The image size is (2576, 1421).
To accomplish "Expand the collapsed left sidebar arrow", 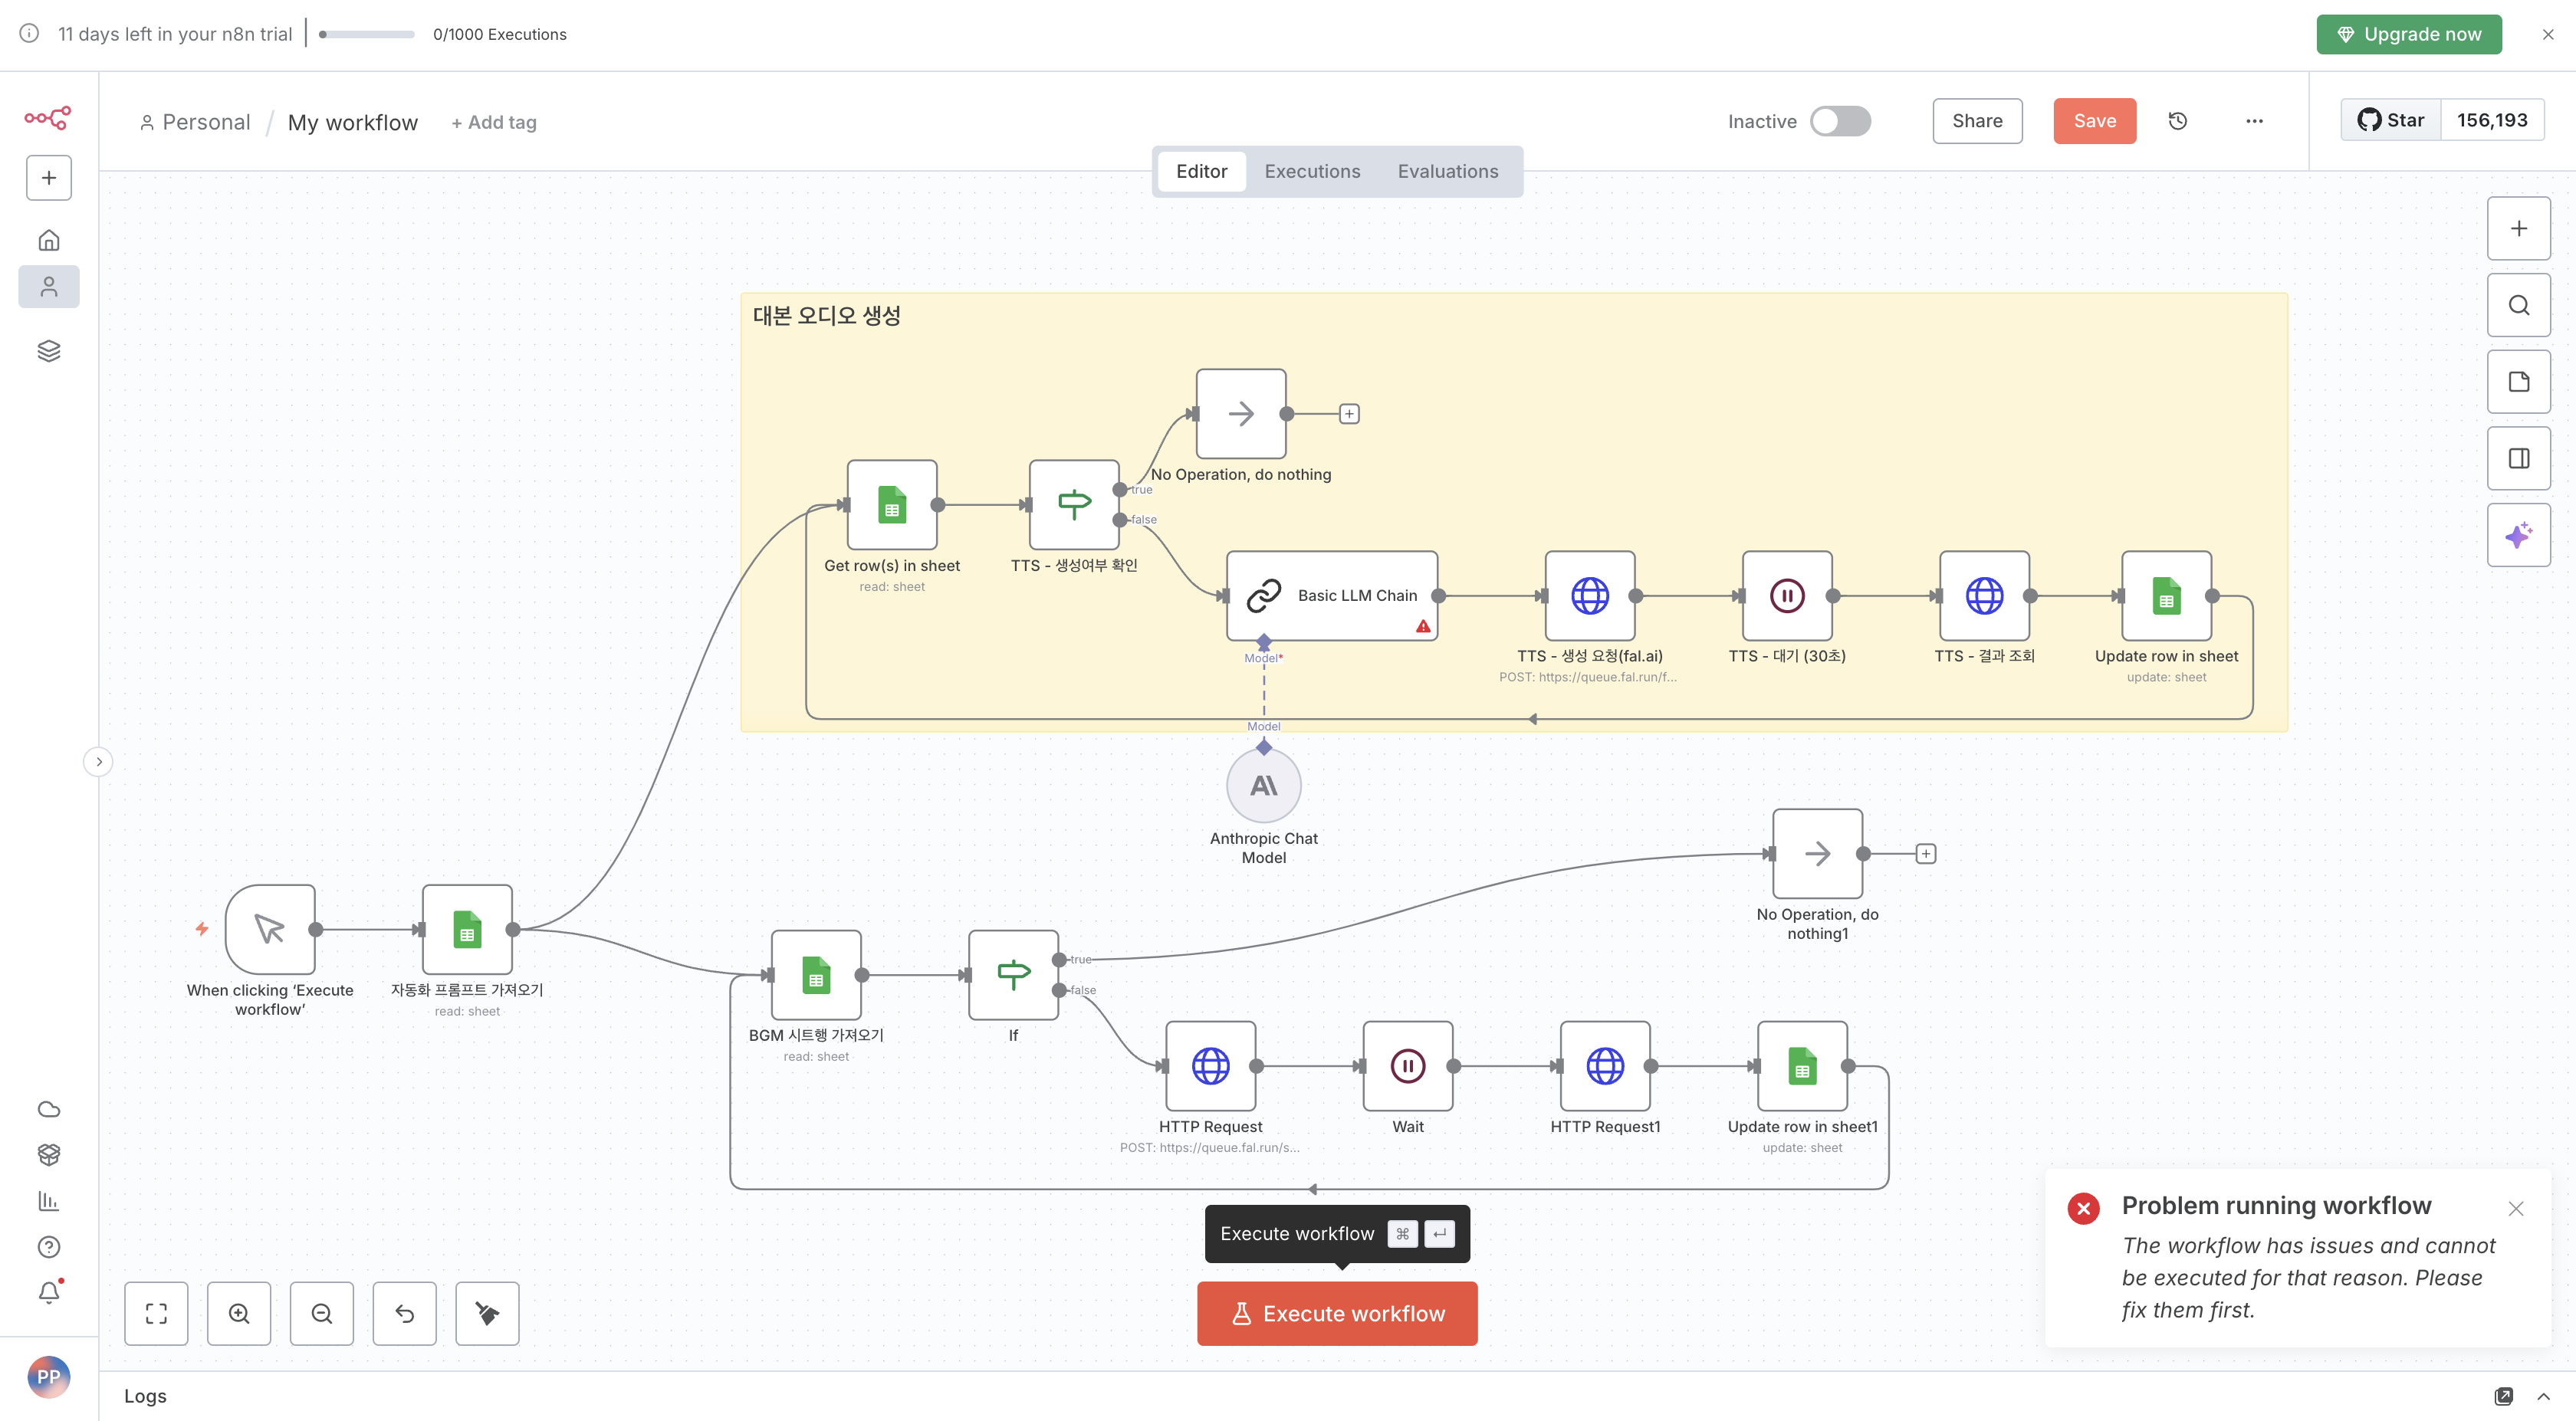I will point(98,762).
